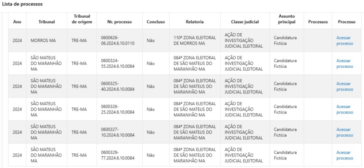
Task: Click the Ano column header
Action: point(17,22)
